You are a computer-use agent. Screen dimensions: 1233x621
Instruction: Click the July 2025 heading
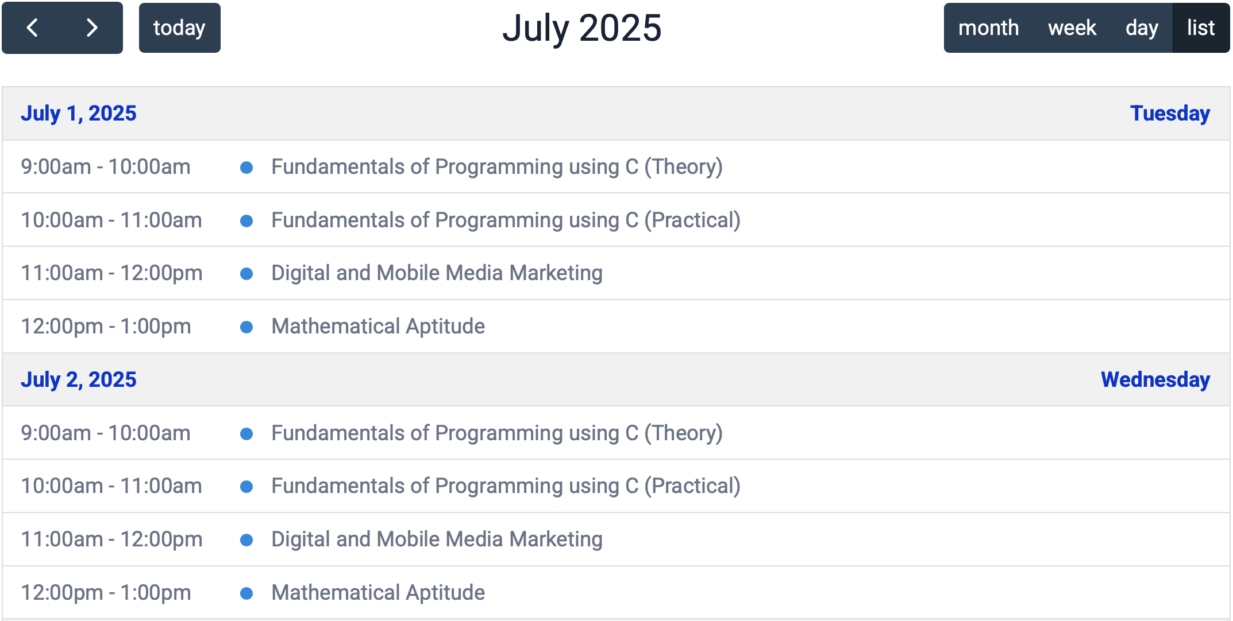583,28
